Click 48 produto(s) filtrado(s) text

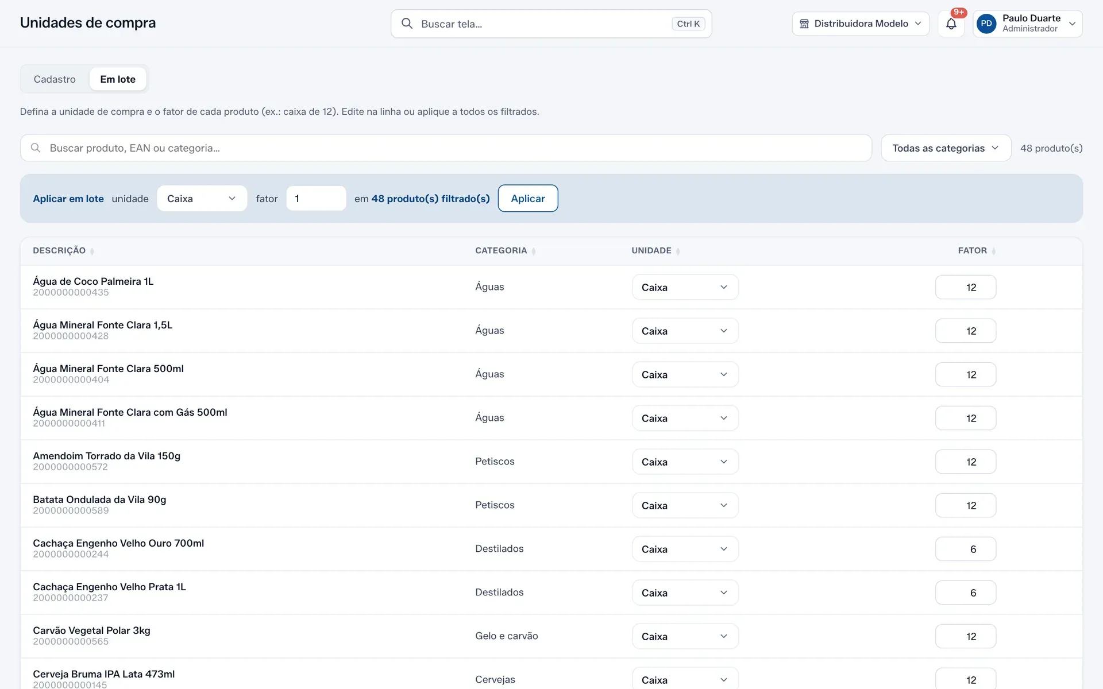[x=430, y=199]
